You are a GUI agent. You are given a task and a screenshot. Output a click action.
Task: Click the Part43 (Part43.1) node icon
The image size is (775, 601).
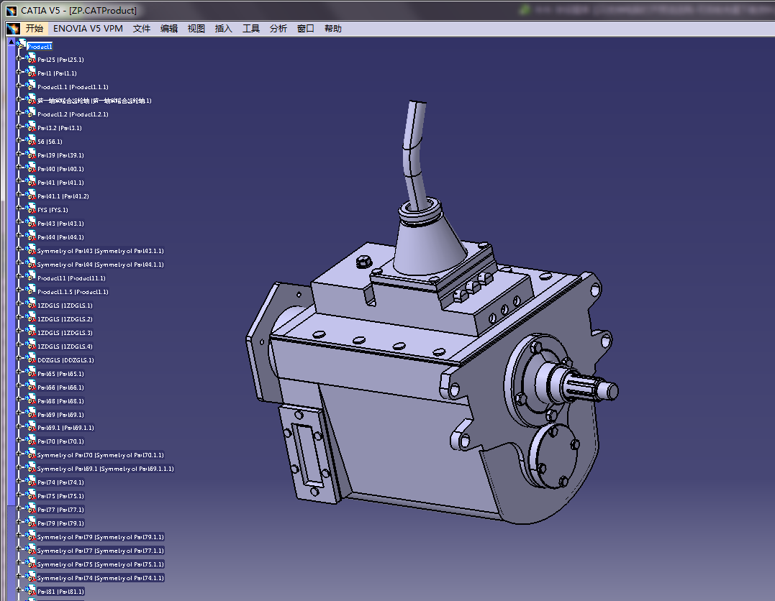click(31, 223)
